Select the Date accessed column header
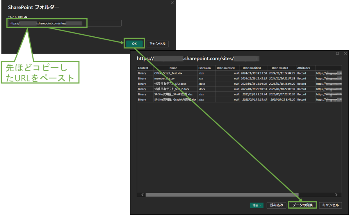The width and height of the screenshot is (349, 215). [x=227, y=68]
